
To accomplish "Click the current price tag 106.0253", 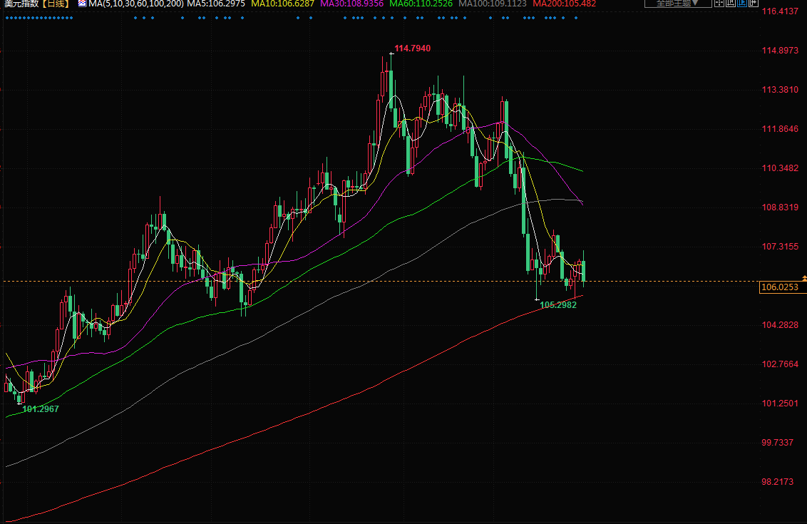I will [780, 287].
